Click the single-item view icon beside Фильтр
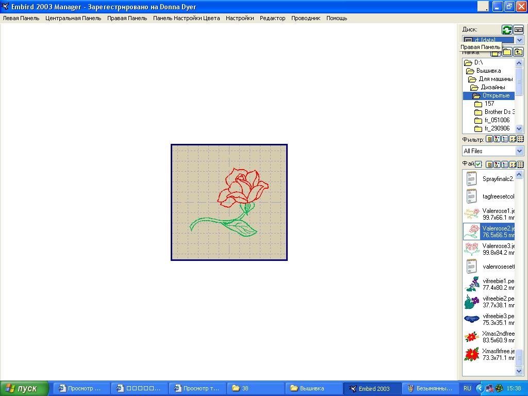 pos(489,139)
